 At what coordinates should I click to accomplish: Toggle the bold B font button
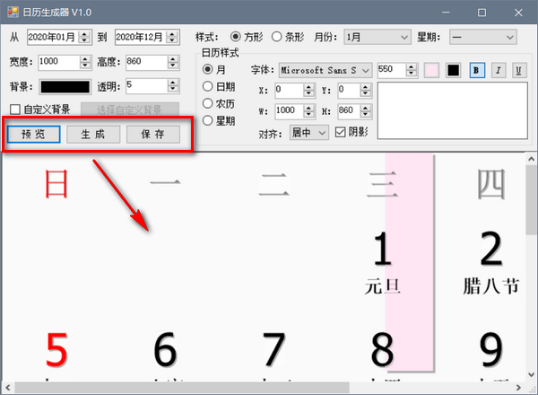[477, 70]
